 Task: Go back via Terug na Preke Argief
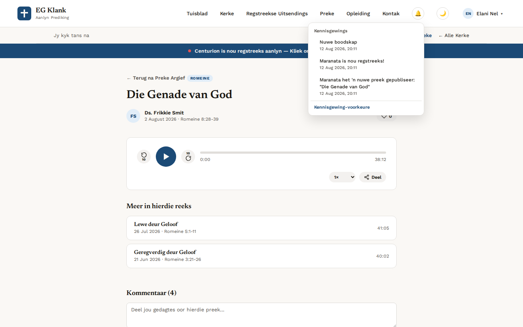click(x=156, y=78)
